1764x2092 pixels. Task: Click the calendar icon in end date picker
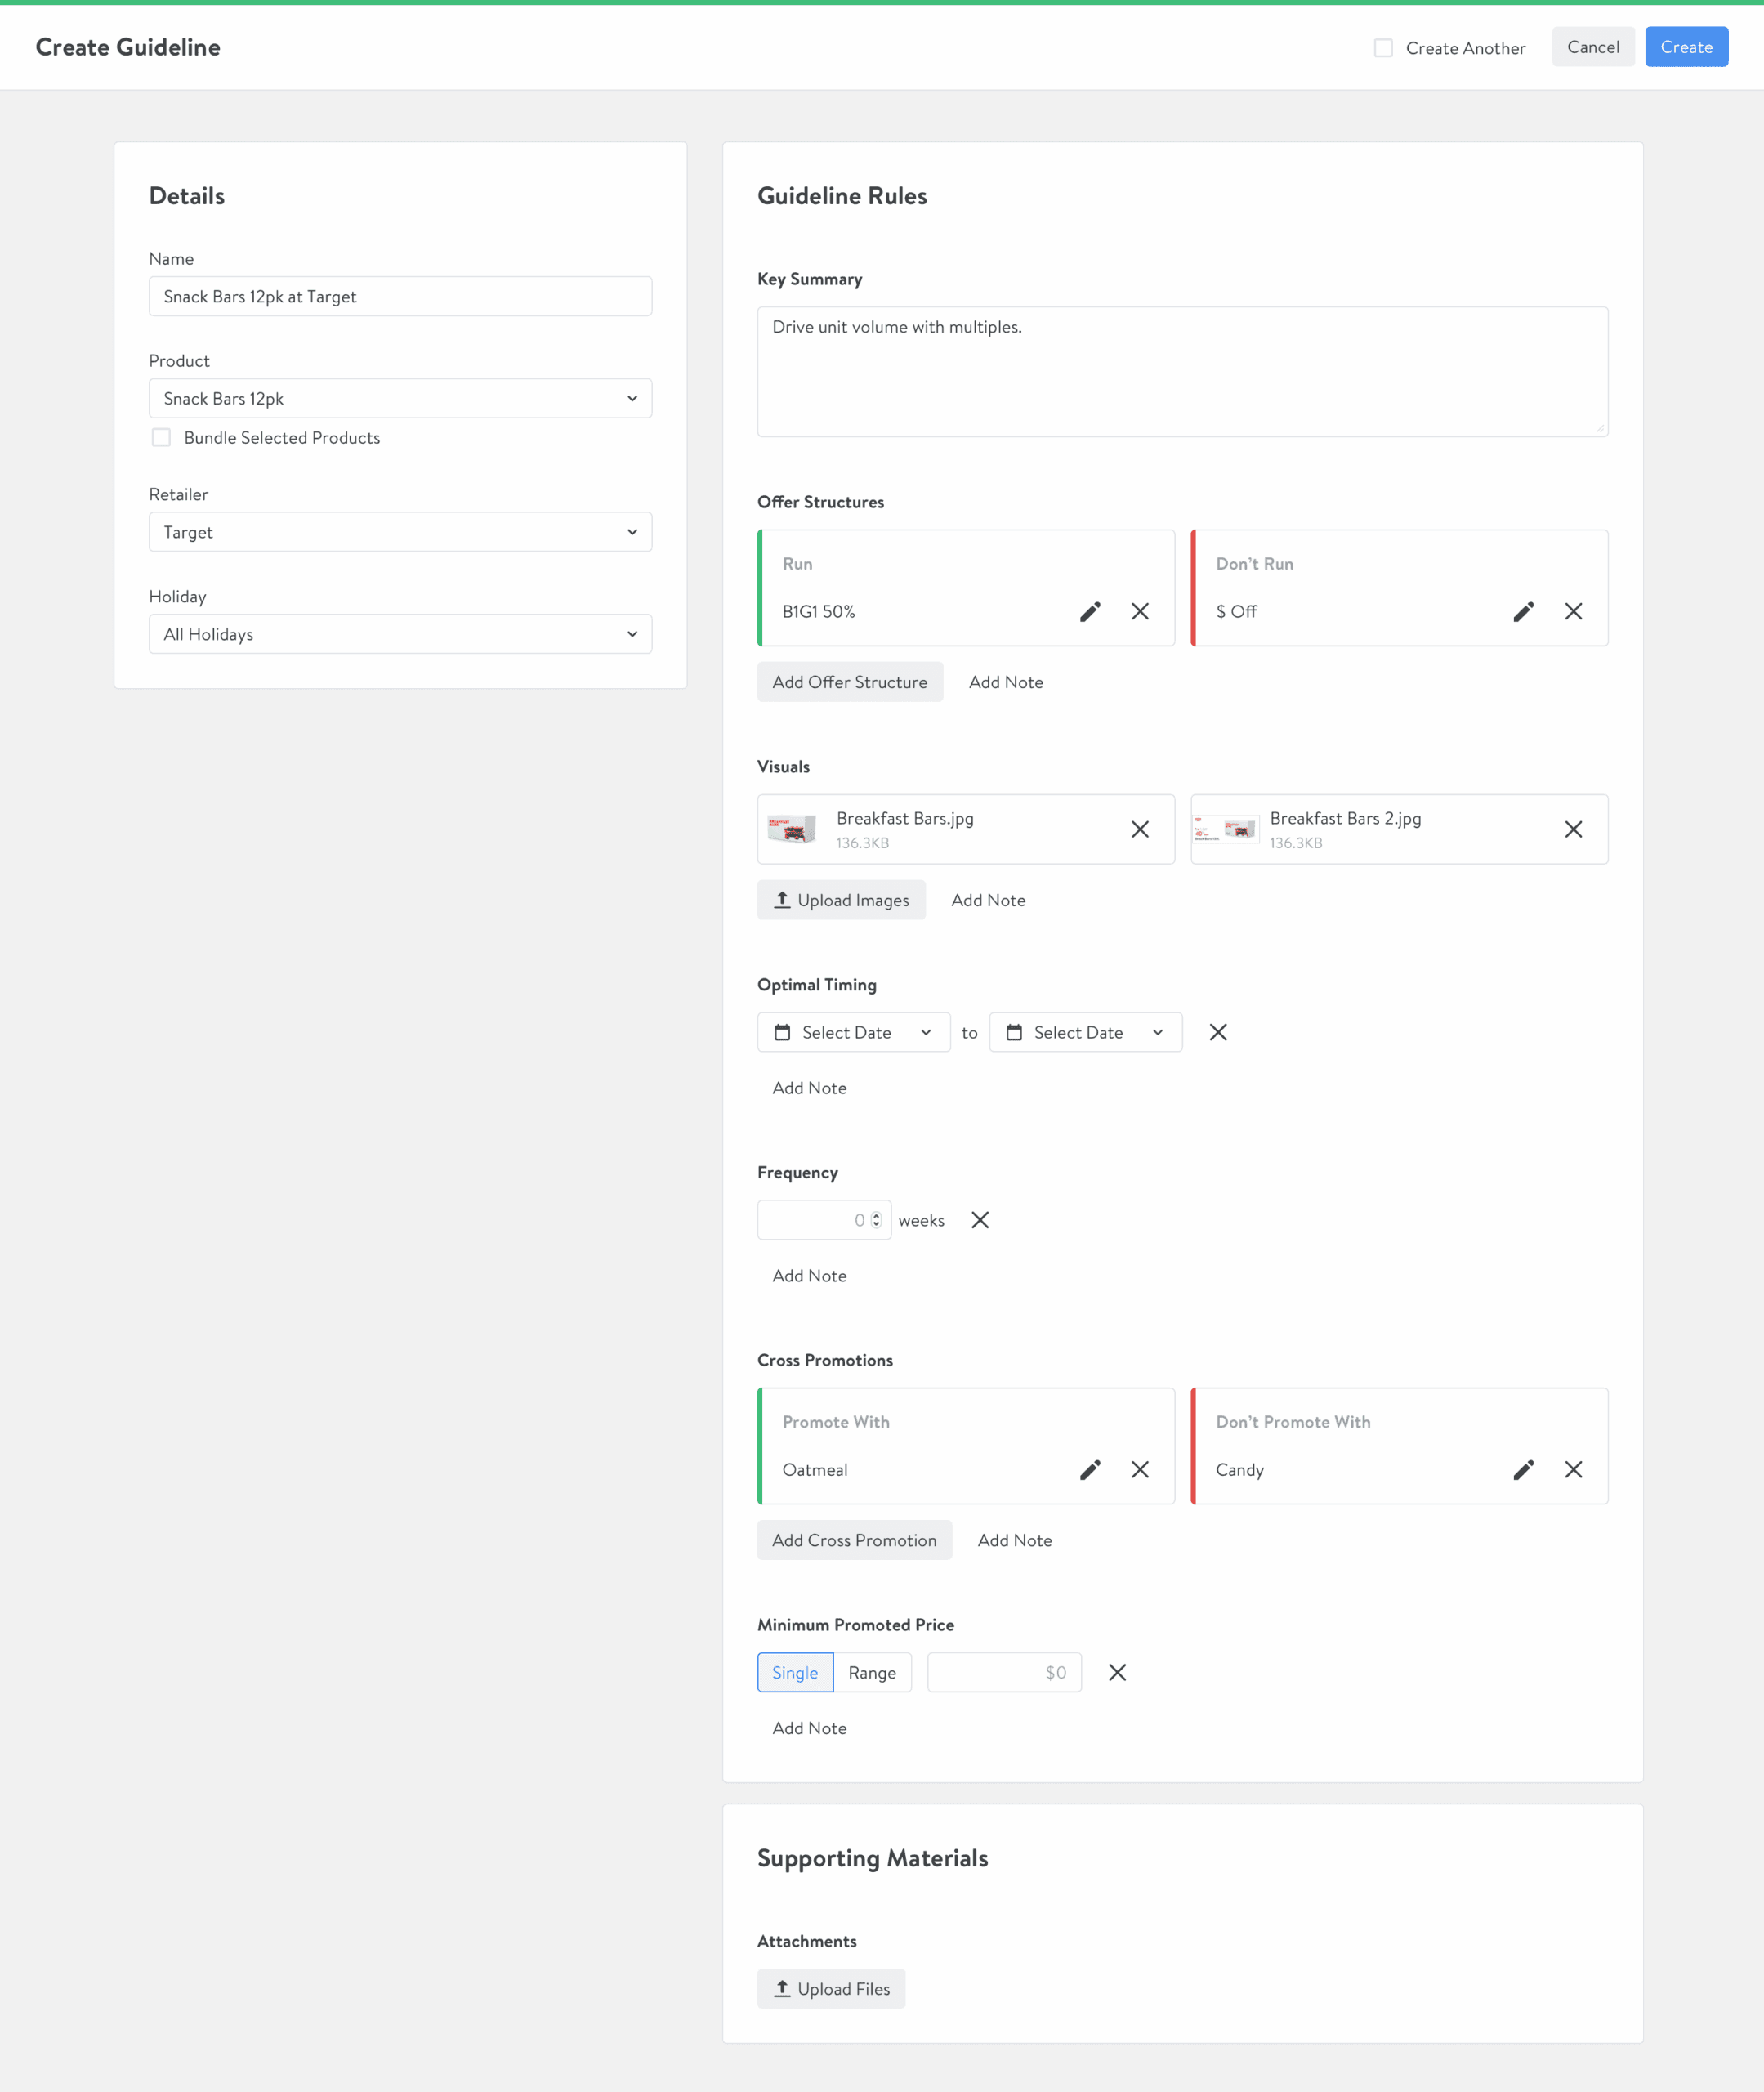1014,1032
